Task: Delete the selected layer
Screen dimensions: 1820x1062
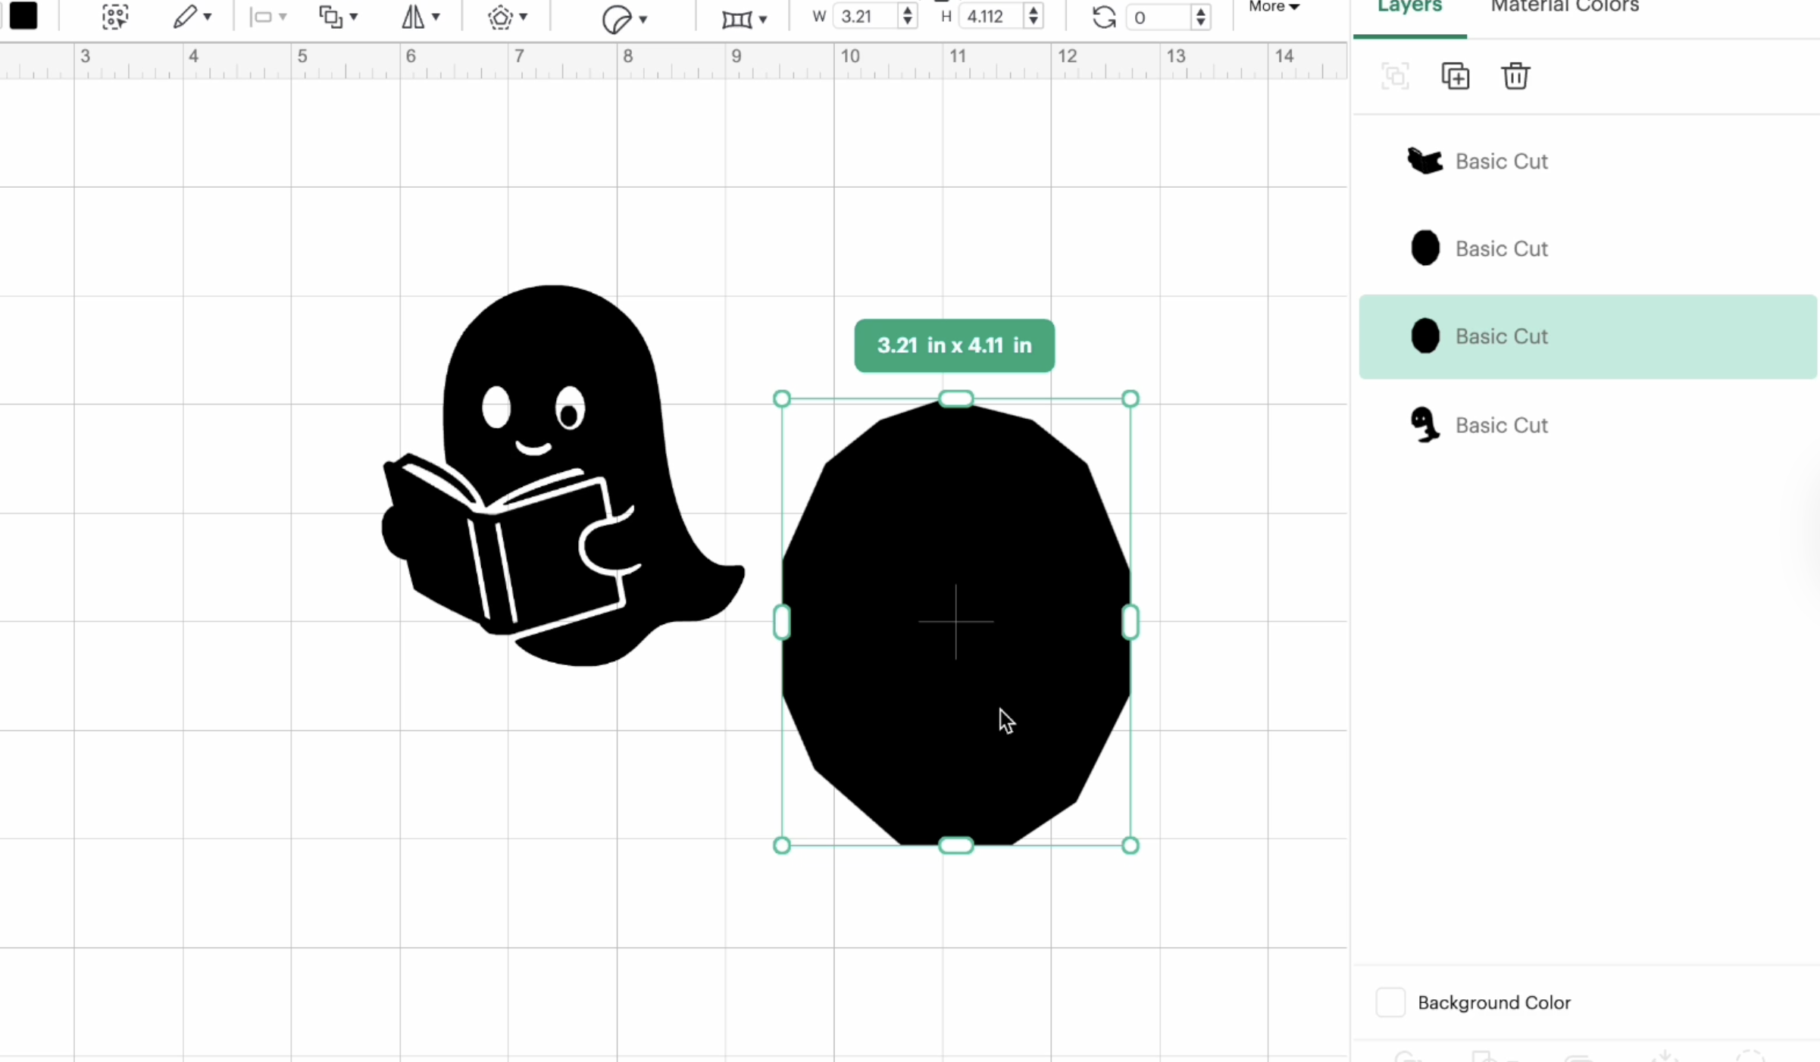Action: (1515, 76)
